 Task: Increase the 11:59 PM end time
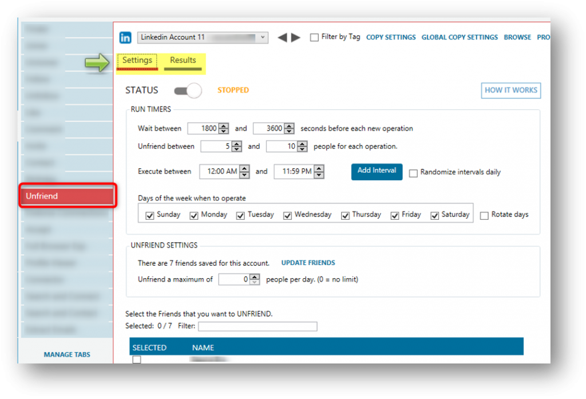point(319,168)
